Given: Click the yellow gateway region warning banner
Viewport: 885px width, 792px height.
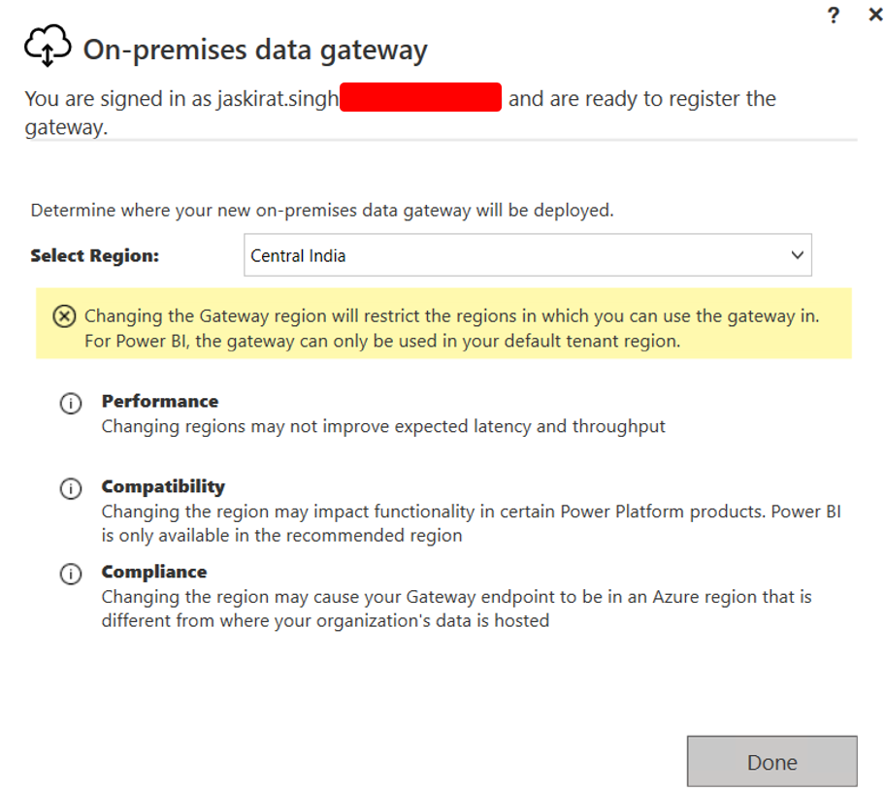Looking at the screenshot, I should click(x=443, y=323).
